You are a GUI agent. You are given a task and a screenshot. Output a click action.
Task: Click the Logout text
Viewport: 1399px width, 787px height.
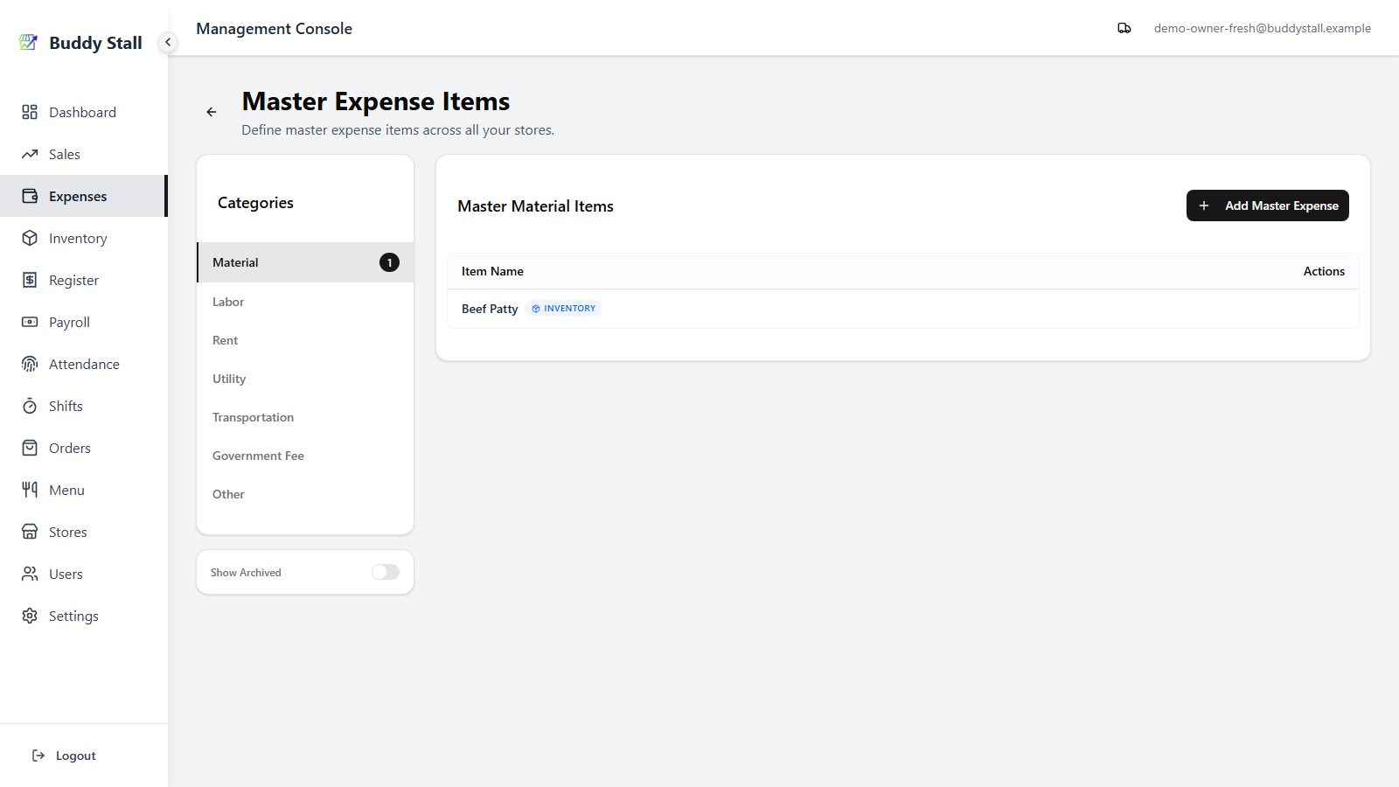point(76,756)
